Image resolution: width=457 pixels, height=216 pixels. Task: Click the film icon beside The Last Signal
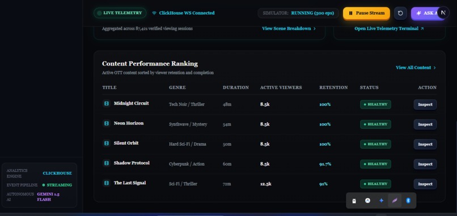107,183
